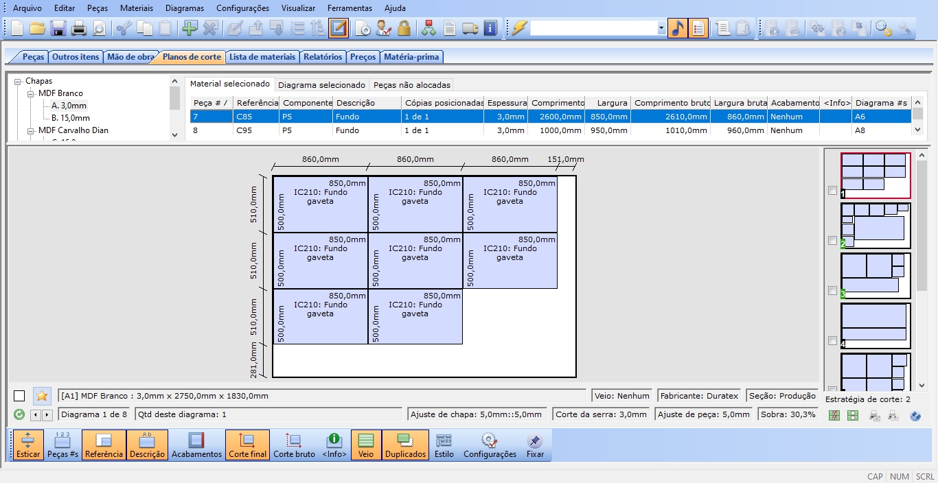Switch to the Lista de materiais tab

click(x=262, y=57)
